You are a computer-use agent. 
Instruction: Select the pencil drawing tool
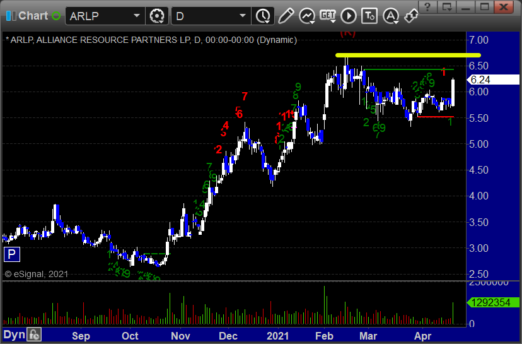pyautogui.click(x=286, y=16)
